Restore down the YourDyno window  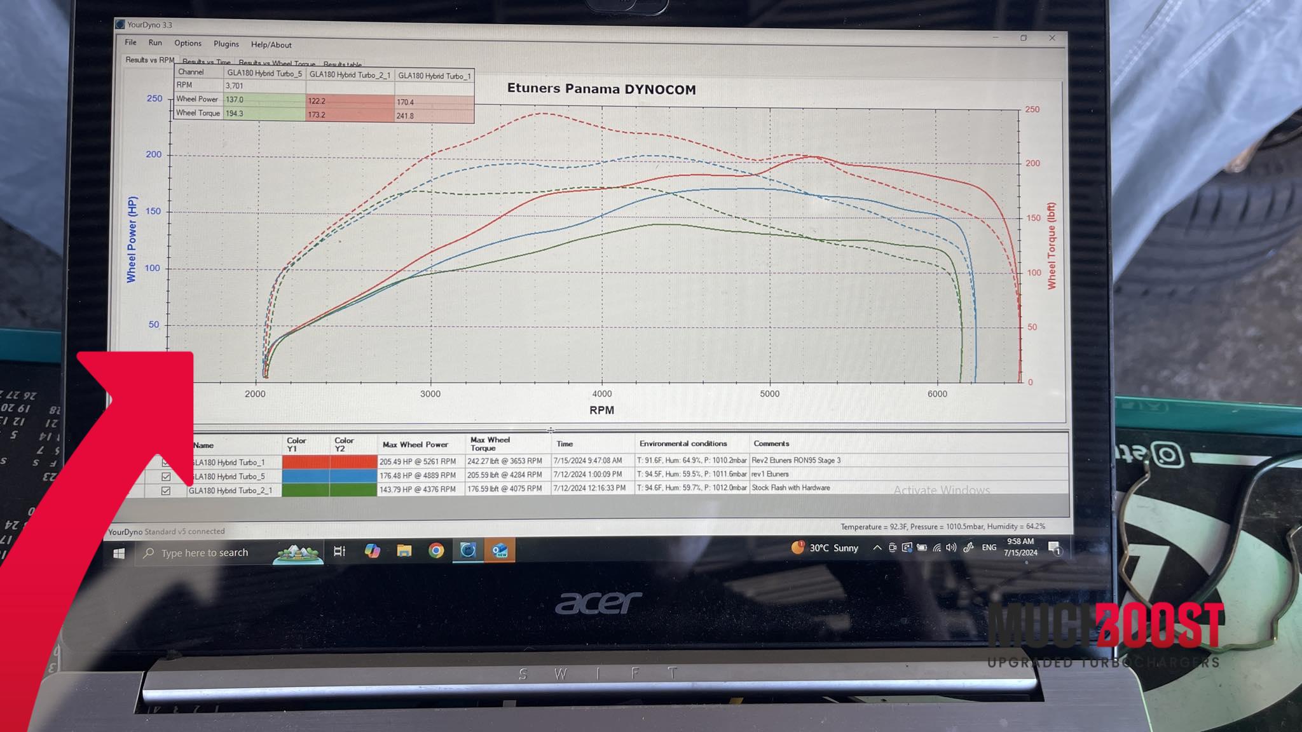[1024, 38]
